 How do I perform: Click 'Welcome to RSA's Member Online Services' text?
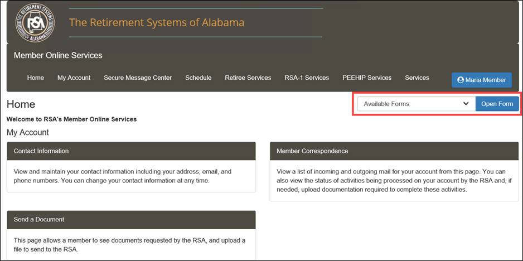(x=71, y=119)
